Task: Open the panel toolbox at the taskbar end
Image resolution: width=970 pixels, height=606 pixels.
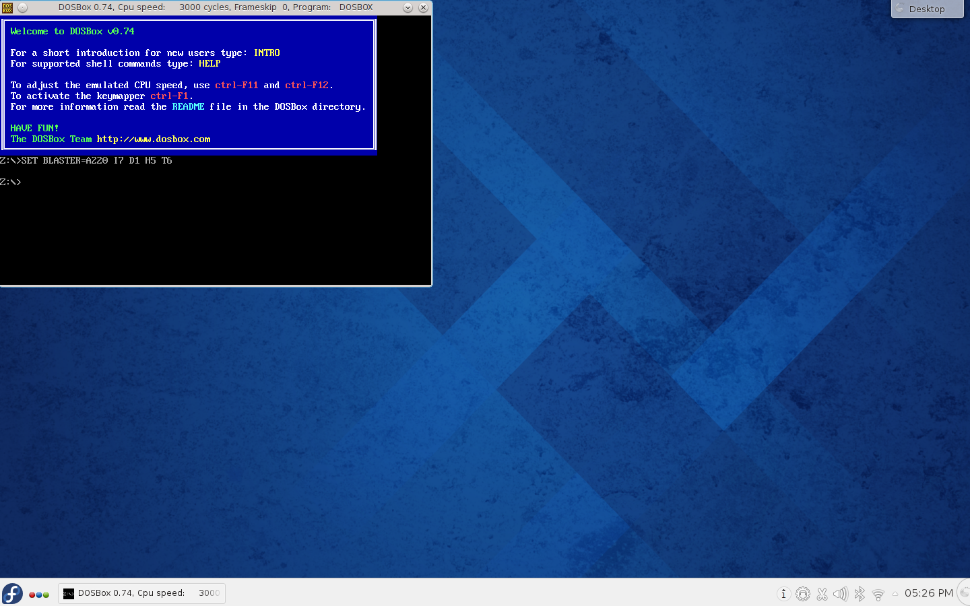Action: point(965,593)
